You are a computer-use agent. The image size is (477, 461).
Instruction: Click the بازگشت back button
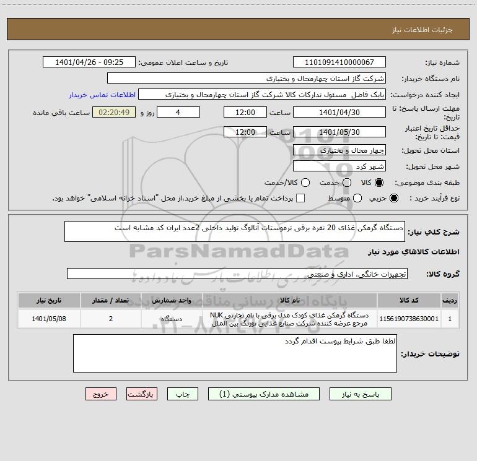(142, 394)
